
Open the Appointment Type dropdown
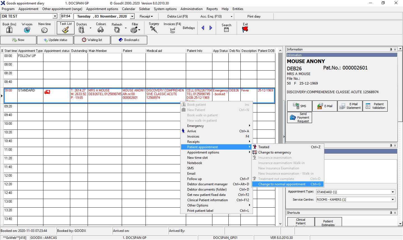(393, 192)
